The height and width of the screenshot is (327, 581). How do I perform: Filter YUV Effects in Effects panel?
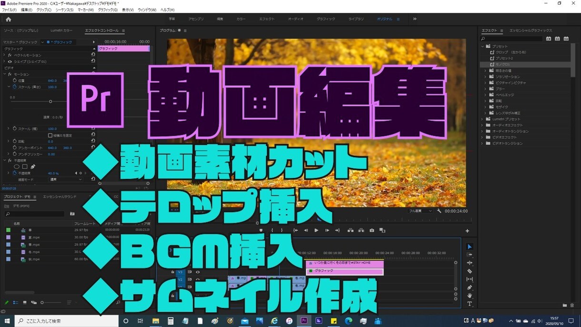[x=566, y=39]
